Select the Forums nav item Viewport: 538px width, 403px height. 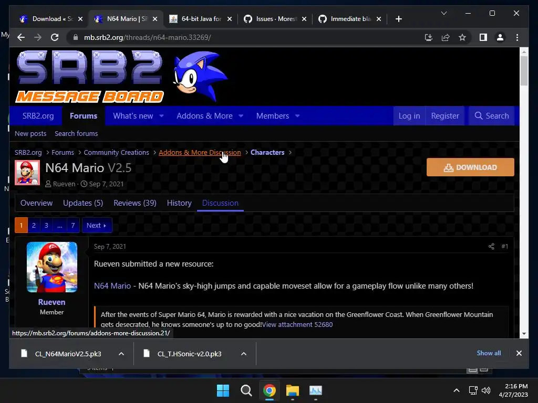(84, 116)
